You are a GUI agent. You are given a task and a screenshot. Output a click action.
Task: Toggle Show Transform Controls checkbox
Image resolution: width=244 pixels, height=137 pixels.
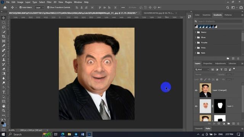click(48, 8)
